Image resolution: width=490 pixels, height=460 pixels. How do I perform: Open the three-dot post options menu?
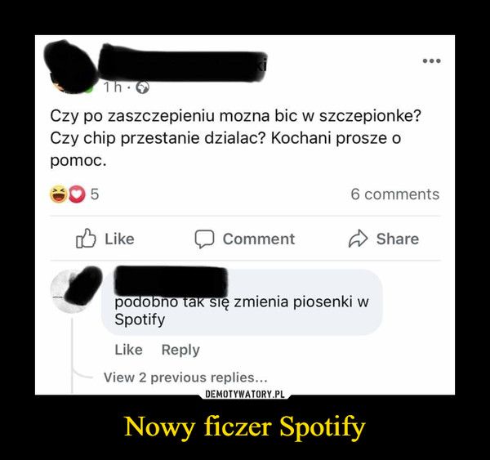[431, 60]
